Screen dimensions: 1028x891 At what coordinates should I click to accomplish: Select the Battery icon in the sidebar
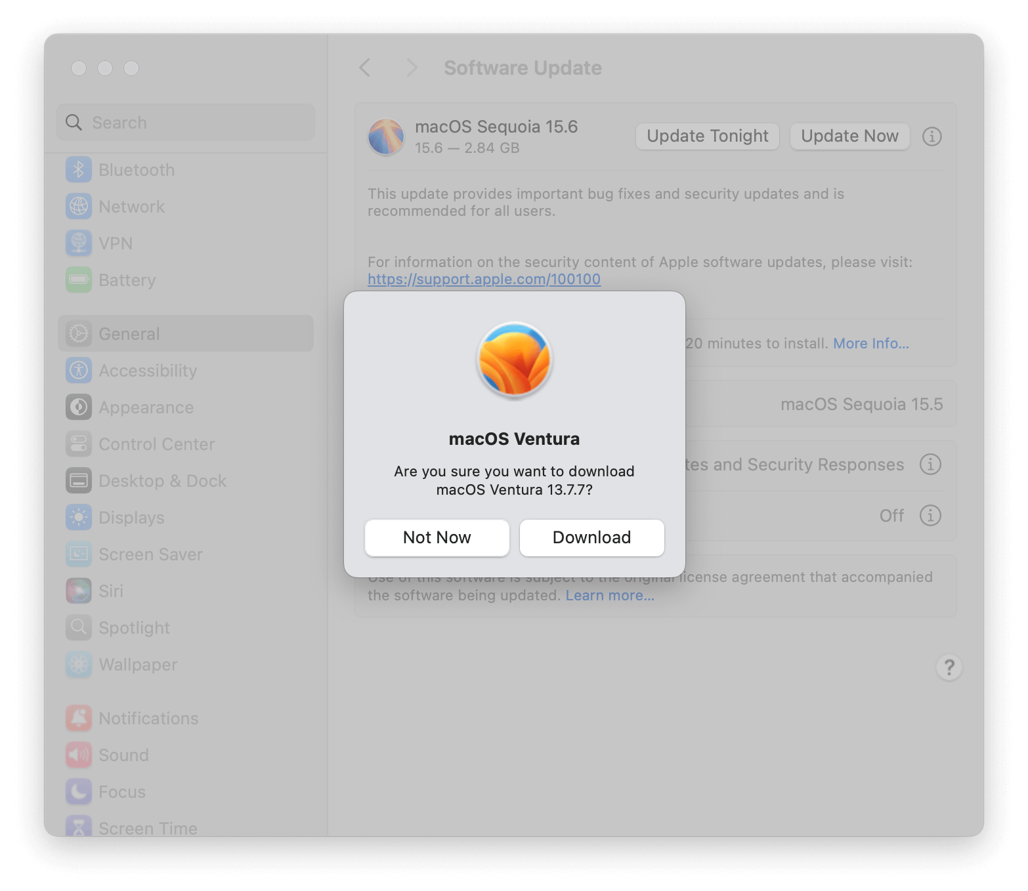[x=79, y=280]
